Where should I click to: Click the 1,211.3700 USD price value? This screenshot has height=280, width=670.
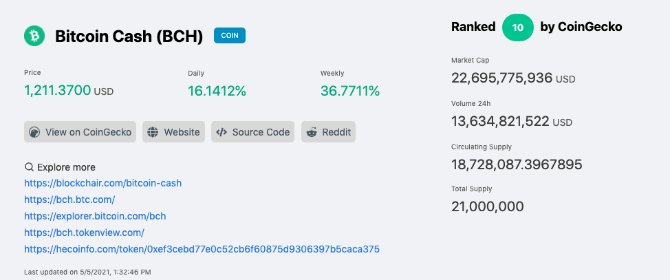69,91
